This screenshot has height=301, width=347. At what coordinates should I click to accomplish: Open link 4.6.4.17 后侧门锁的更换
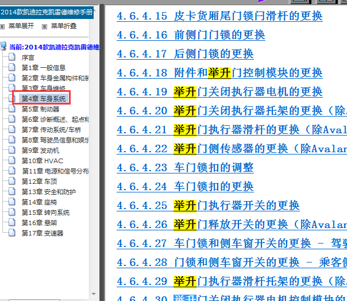coord(185,54)
